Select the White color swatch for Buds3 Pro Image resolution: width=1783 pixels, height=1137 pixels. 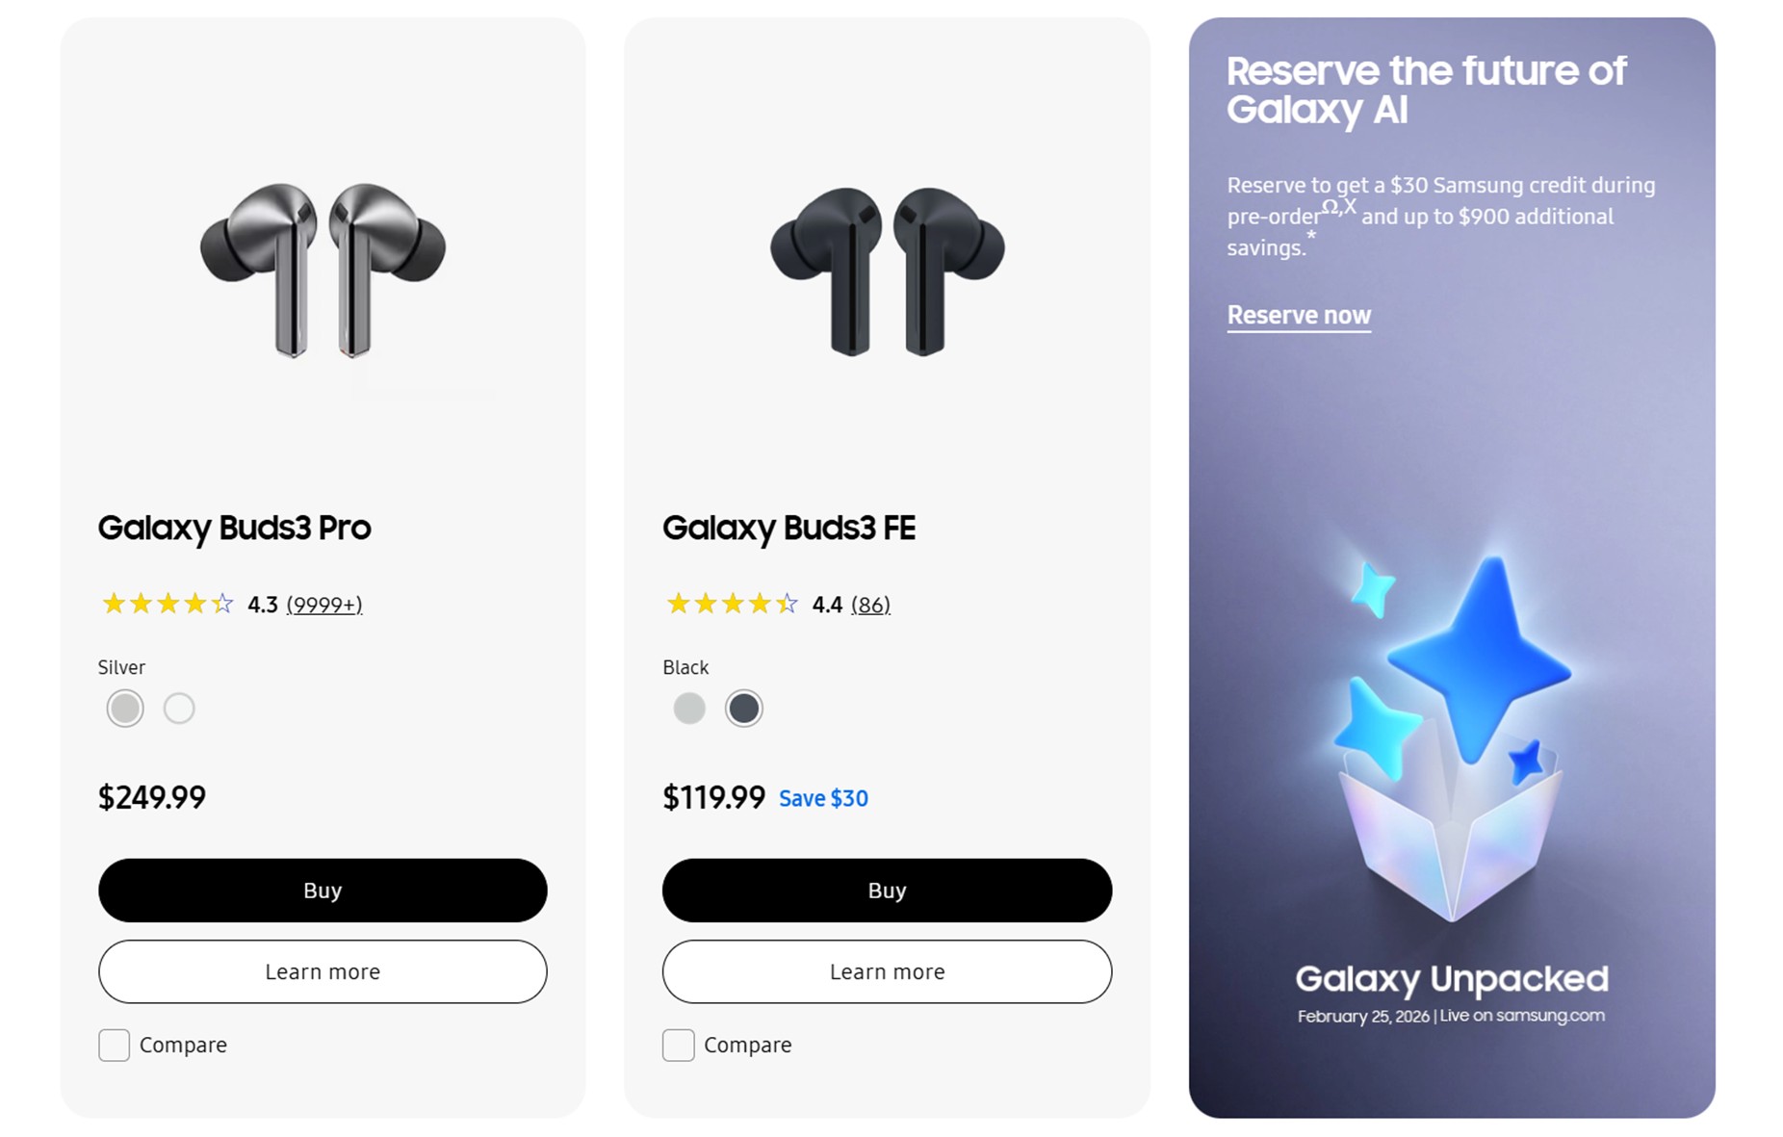pos(179,708)
